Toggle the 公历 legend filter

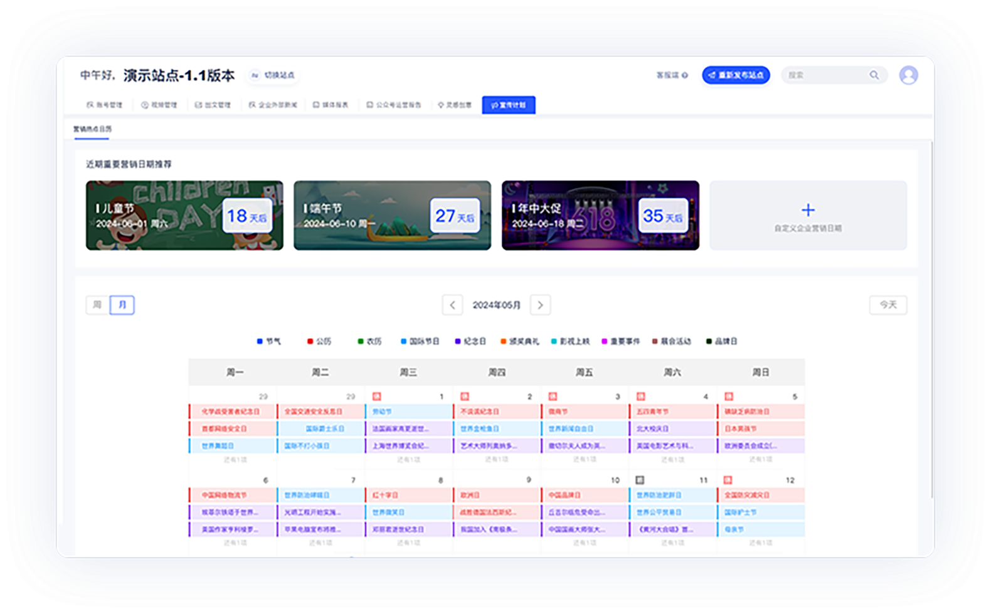point(319,341)
